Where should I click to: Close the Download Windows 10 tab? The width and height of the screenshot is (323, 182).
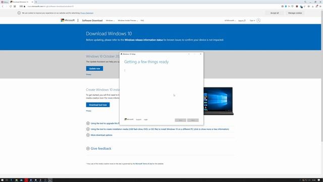coord(32,2)
